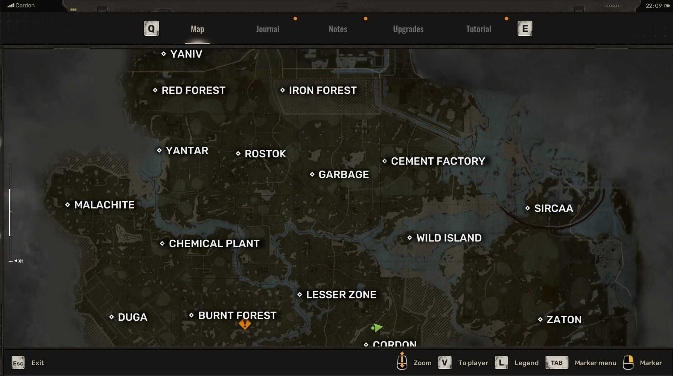Viewport: 673px width, 376px height.
Task: Click the Cement Factory location label
Action: pos(437,161)
